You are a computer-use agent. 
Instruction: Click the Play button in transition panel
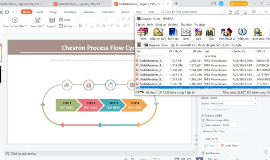(209, 146)
